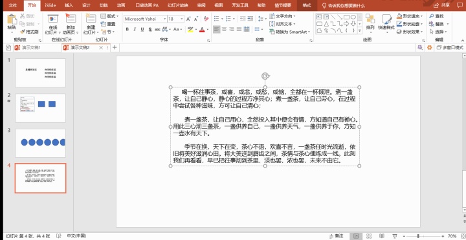The width and height of the screenshot is (466, 240).
Task: Switch to the iSlide ribbon tab
Action: coord(50,5)
